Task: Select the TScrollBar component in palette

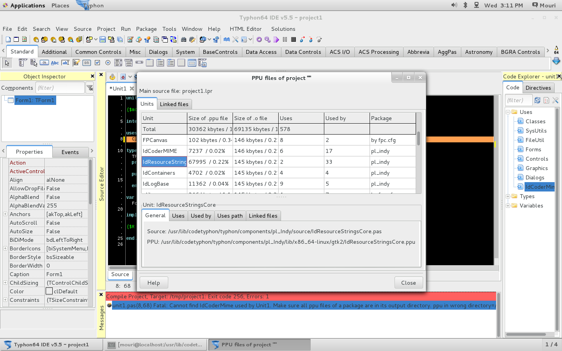Action: pos(139,63)
